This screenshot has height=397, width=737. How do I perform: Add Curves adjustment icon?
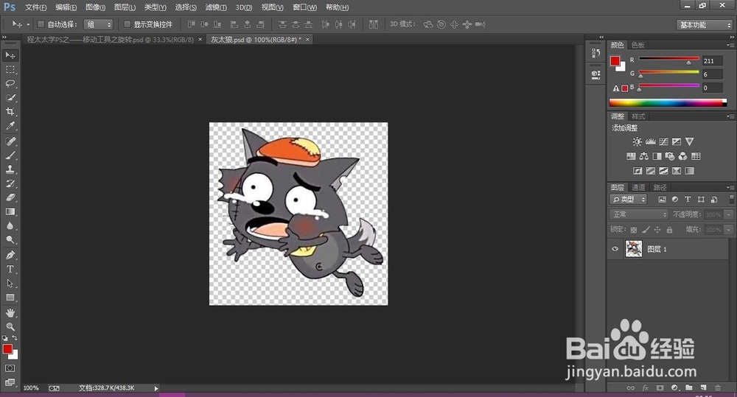[663, 141]
